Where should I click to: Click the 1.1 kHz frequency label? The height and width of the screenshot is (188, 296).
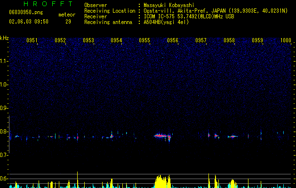4,61
